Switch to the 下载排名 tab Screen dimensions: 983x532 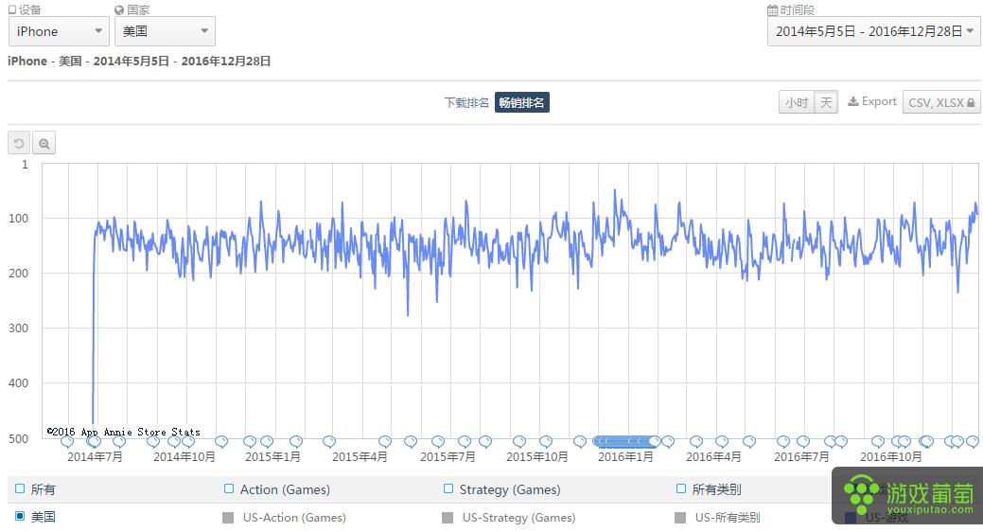[x=466, y=103]
